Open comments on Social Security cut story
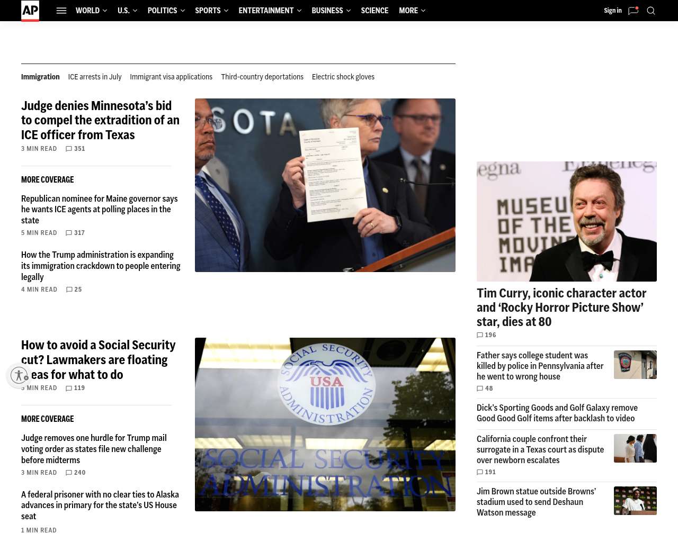This screenshot has height=542, width=678. 75,388
